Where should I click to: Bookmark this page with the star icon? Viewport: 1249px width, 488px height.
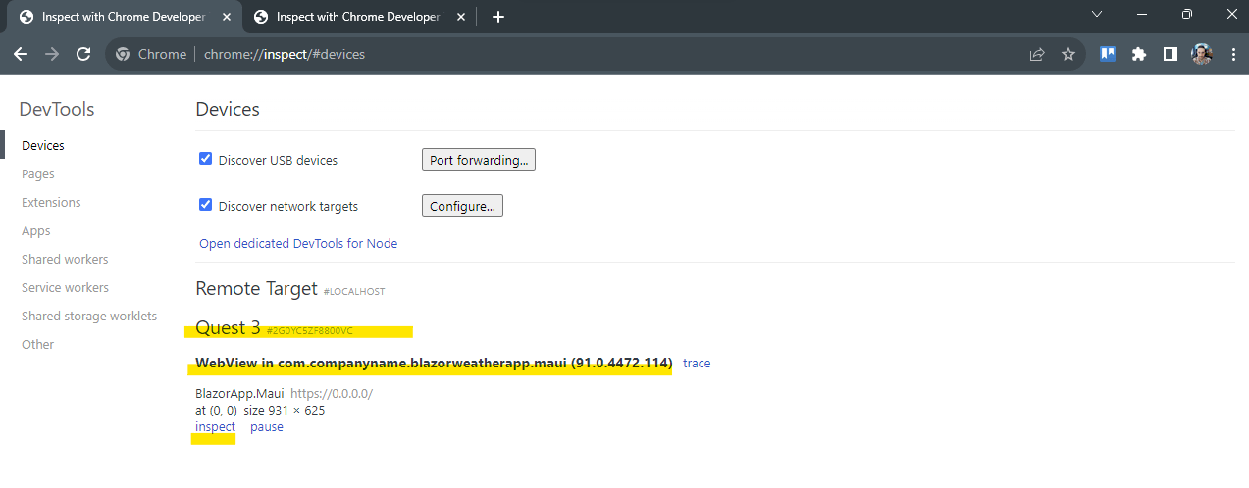coord(1068,54)
